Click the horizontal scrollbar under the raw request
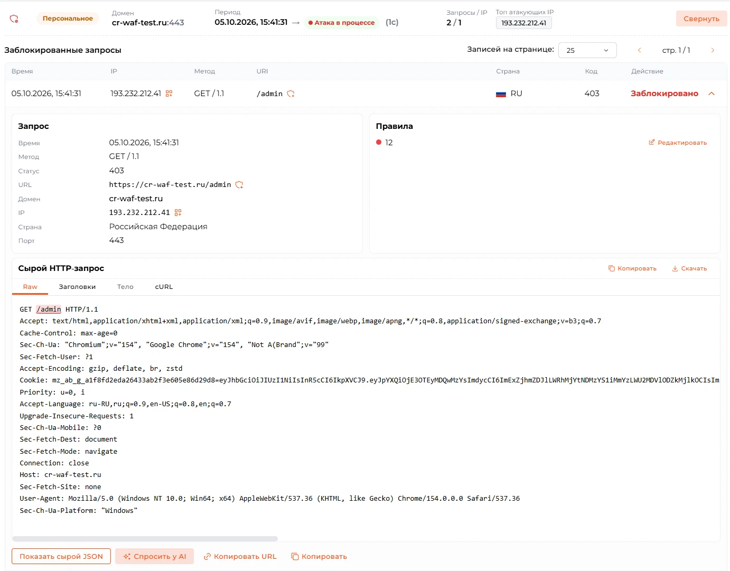This screenshot has width=730, height=571. 145,539
